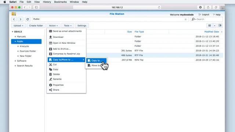Choose Cut from Action menu

coord(66,65)
